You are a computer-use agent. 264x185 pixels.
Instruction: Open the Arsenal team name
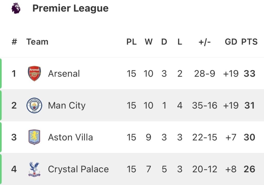[64, 74]
